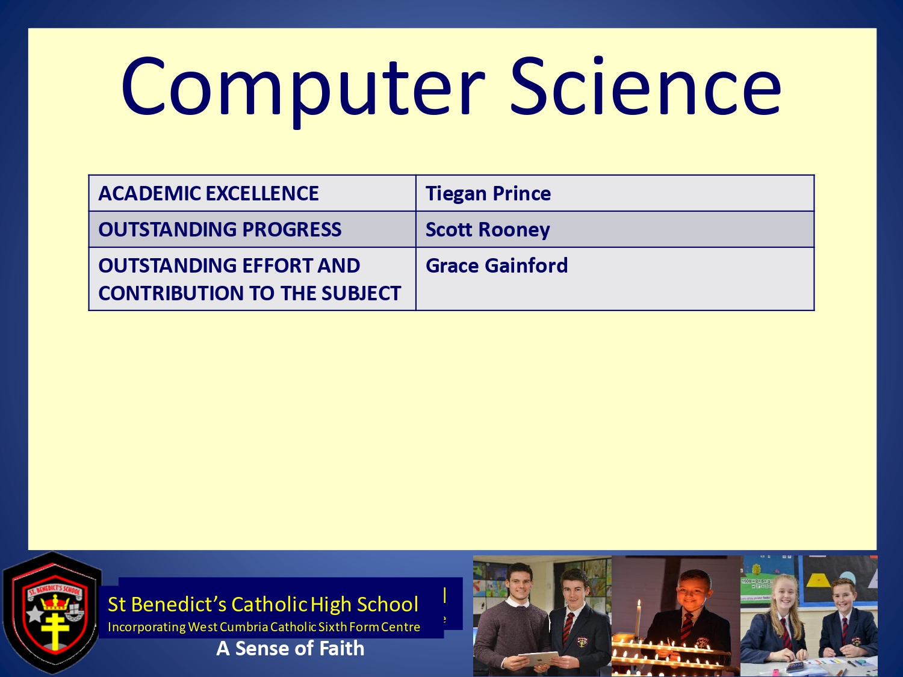Open the photo of students holding tablet
The width and height of the screenshot is (903, 677).
click(542, 616)
